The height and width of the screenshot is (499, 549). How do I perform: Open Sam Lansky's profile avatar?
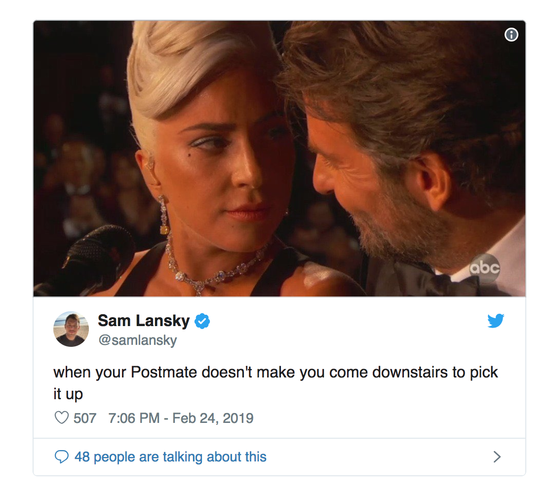(x=71, y=329)
